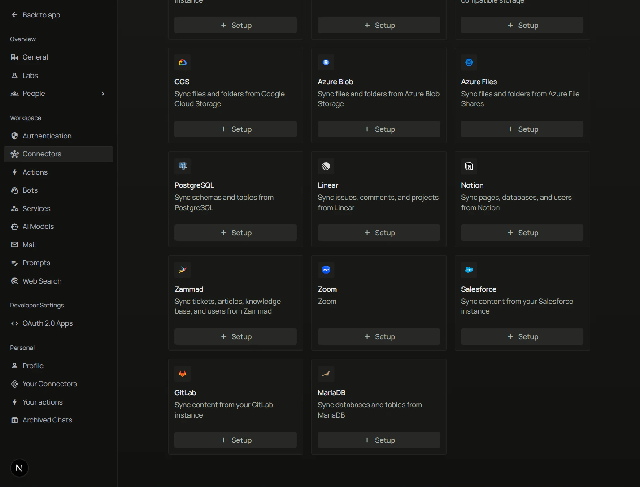Click the GitLab fox logo icon
Viewport: 640px width, 487px height.
pyautogui.click(x=183, y=374)
